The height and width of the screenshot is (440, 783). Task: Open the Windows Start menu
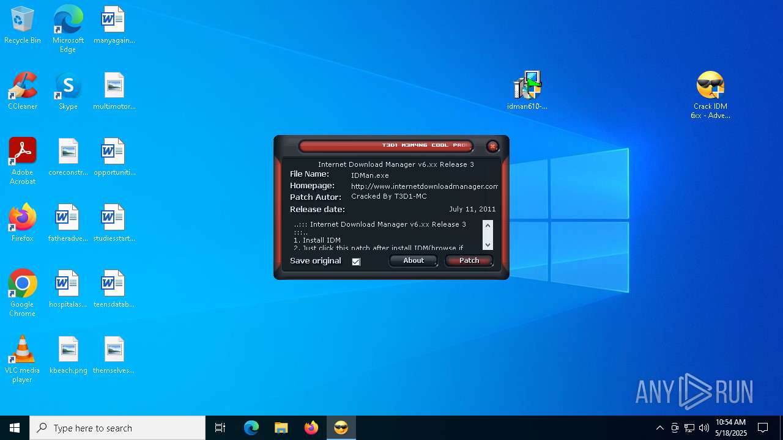[x=15, y=428]
